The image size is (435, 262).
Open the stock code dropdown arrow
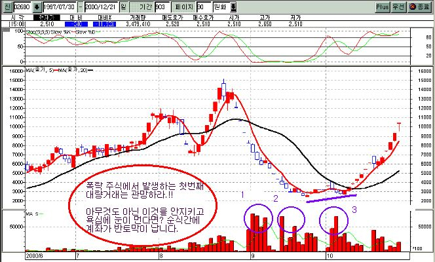[37, 7]
